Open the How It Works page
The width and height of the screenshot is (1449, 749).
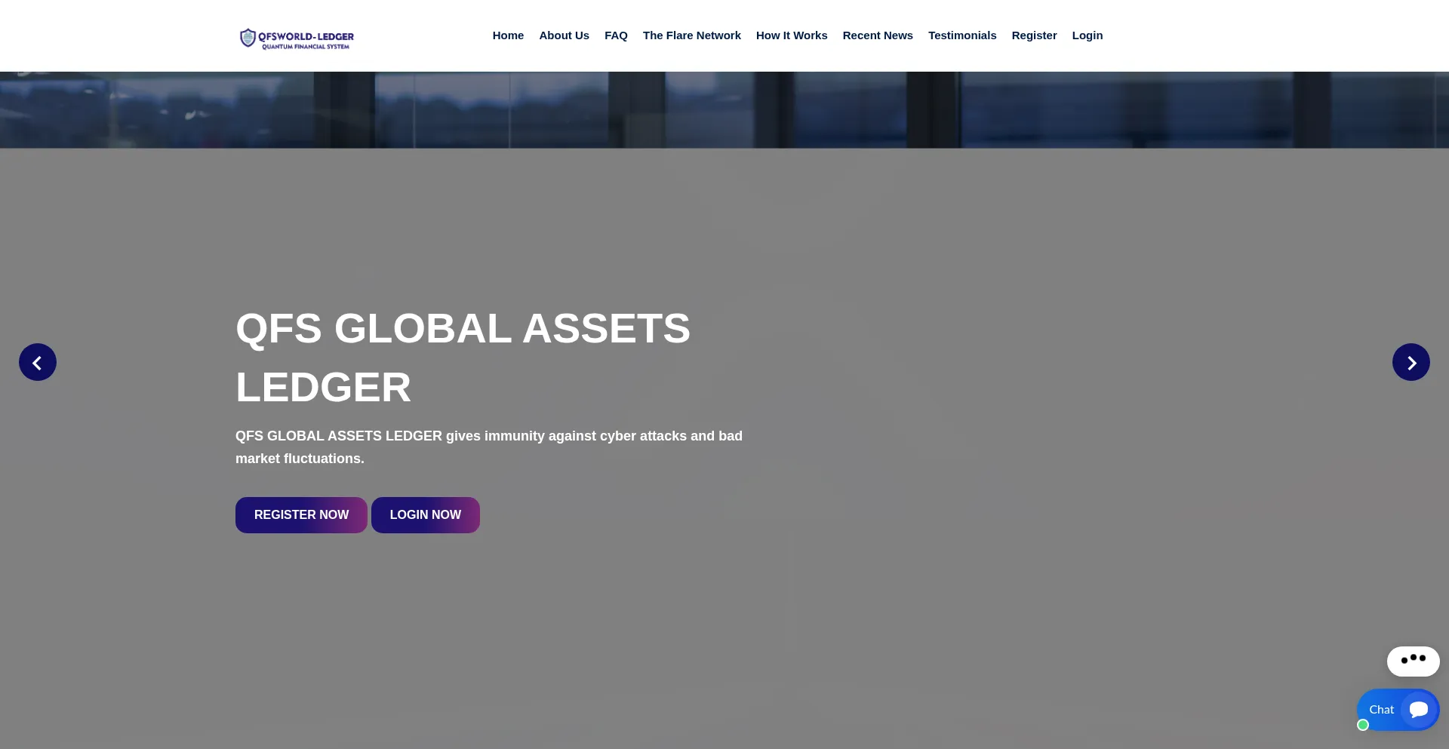[x=791, y=35]
